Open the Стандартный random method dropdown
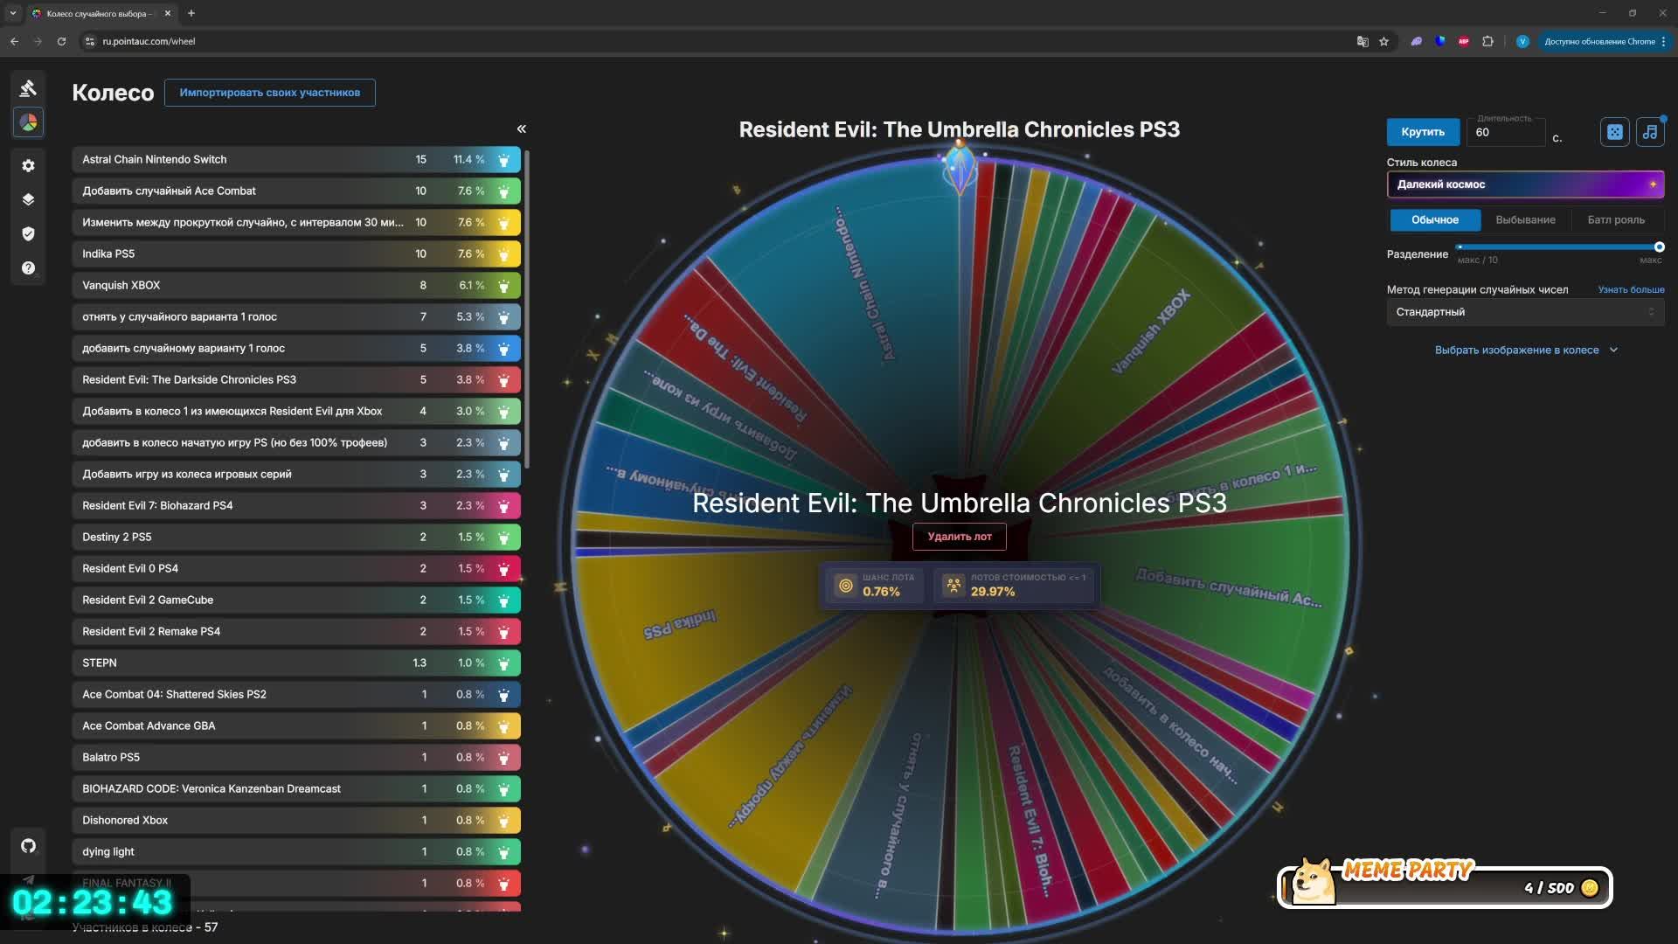The height and width of the screenshot is (944, 1678). pyautogui.click(x=1525, y=312)
